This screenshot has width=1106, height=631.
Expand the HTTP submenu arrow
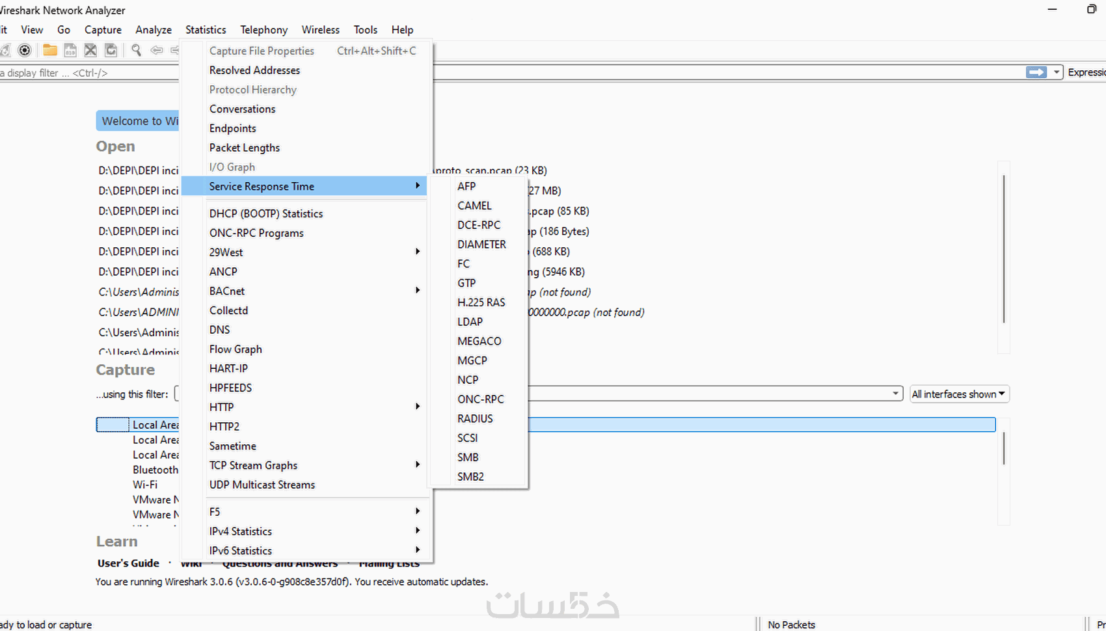click(x=418, y=407)
